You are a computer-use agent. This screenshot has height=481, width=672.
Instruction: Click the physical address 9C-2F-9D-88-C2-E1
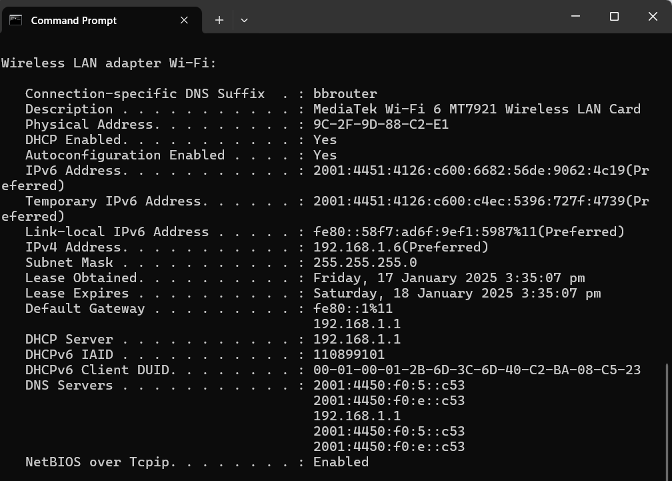click(381, 124)
